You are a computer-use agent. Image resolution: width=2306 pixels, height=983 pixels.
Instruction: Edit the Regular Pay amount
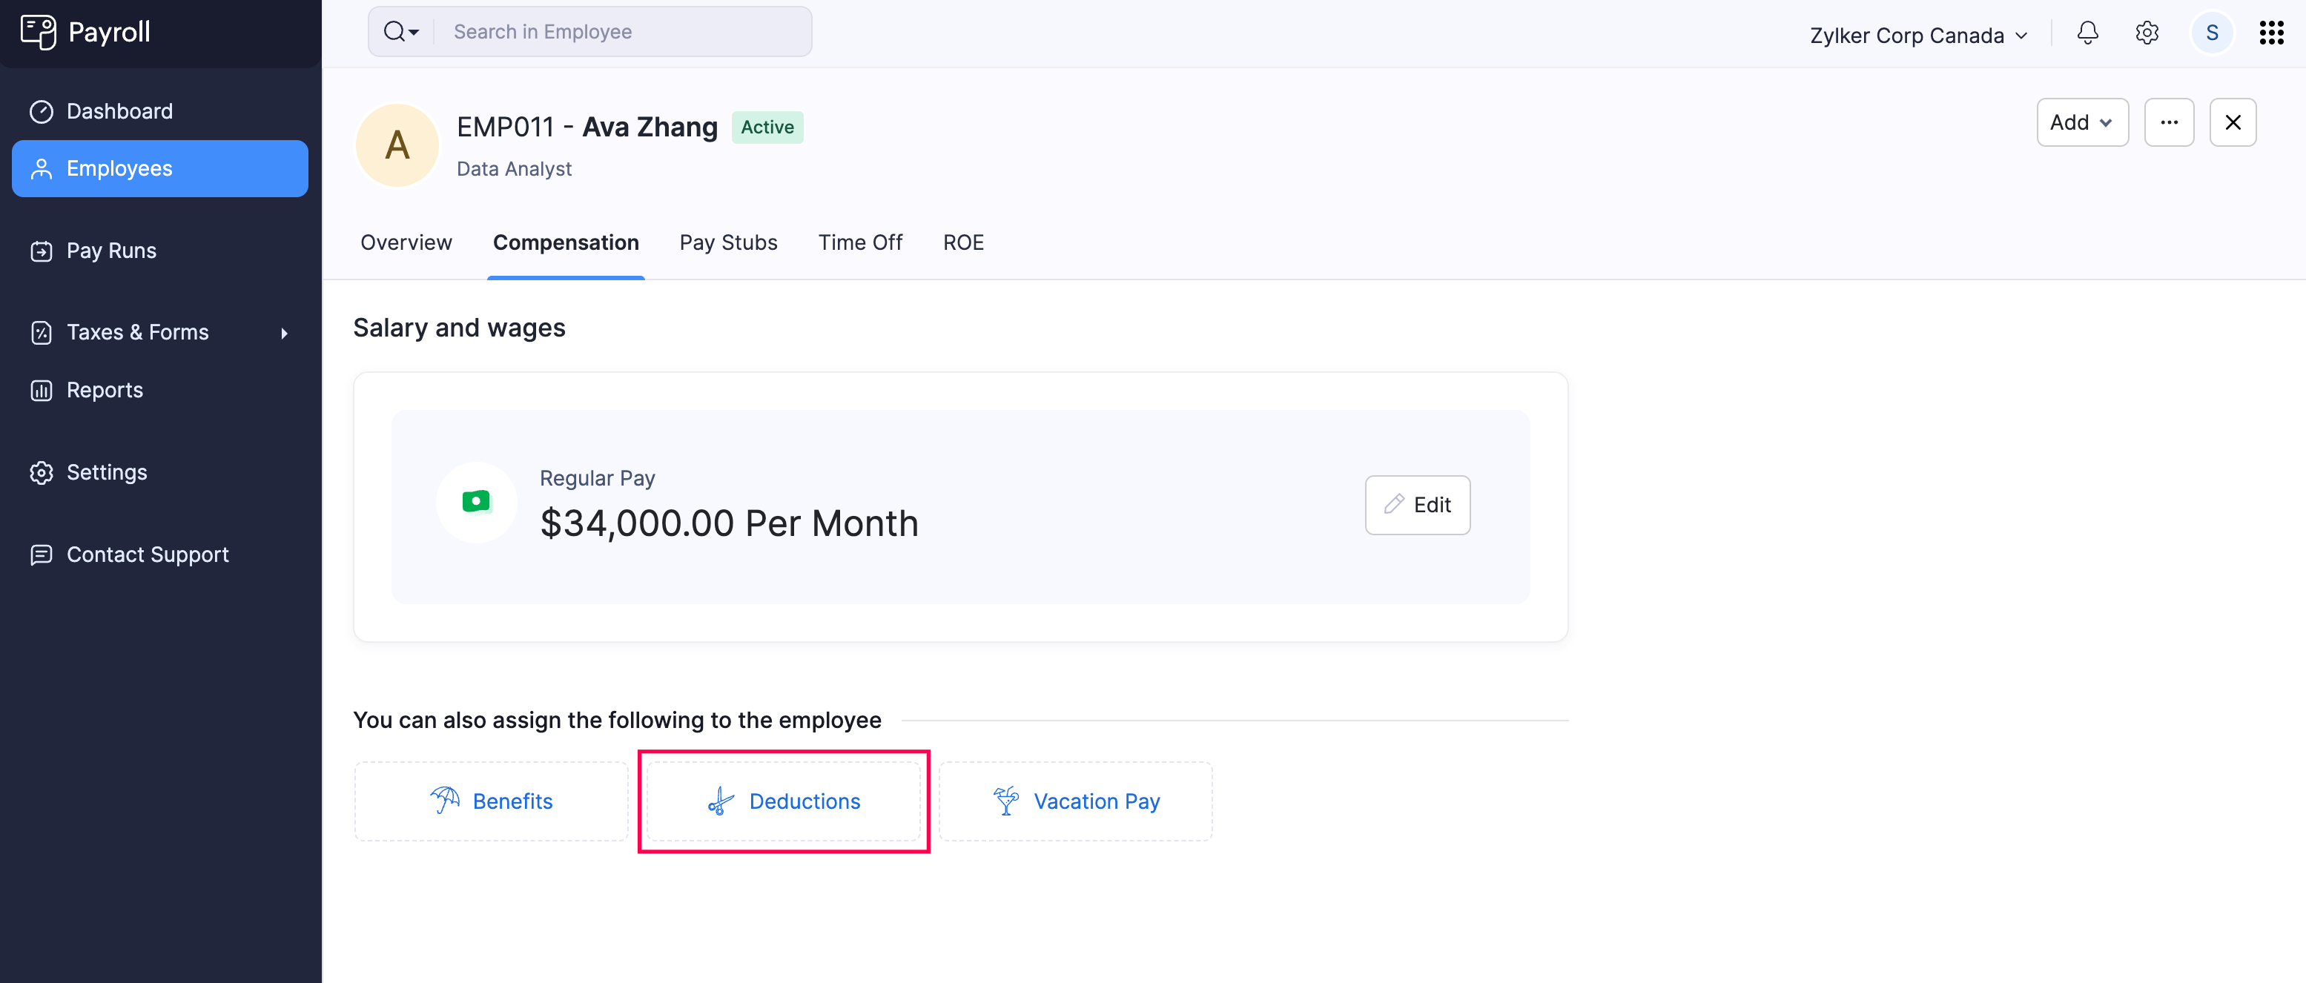[x=1417, y=505]
